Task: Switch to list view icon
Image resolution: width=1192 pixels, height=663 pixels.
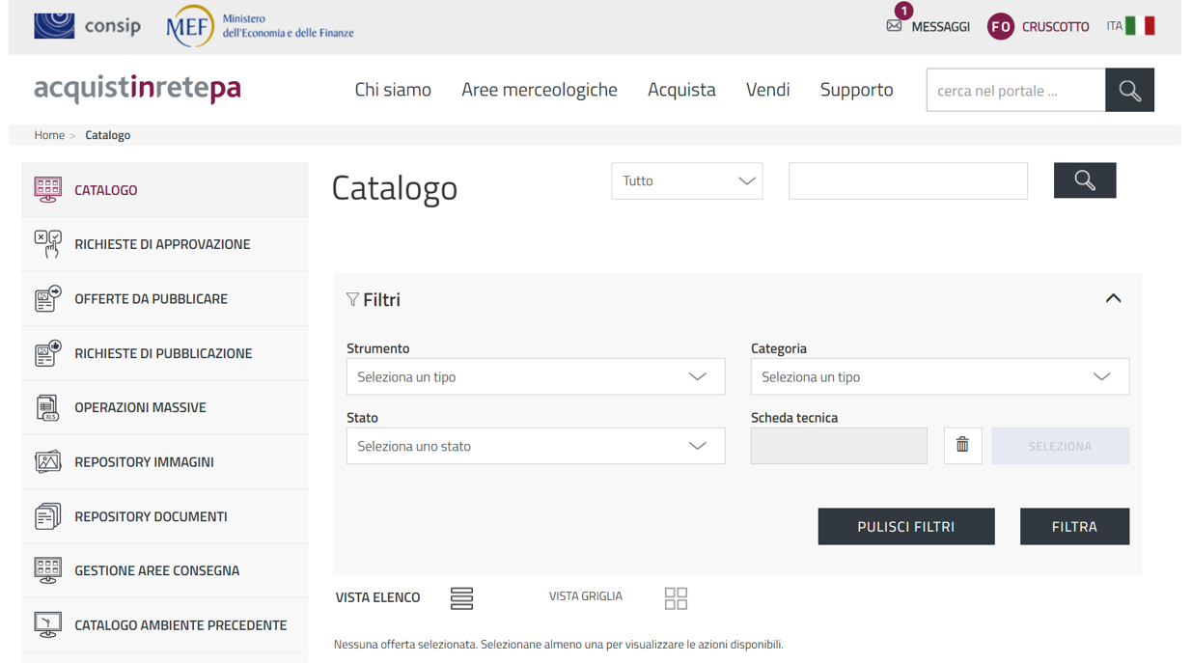Action: tap(461, 598)
